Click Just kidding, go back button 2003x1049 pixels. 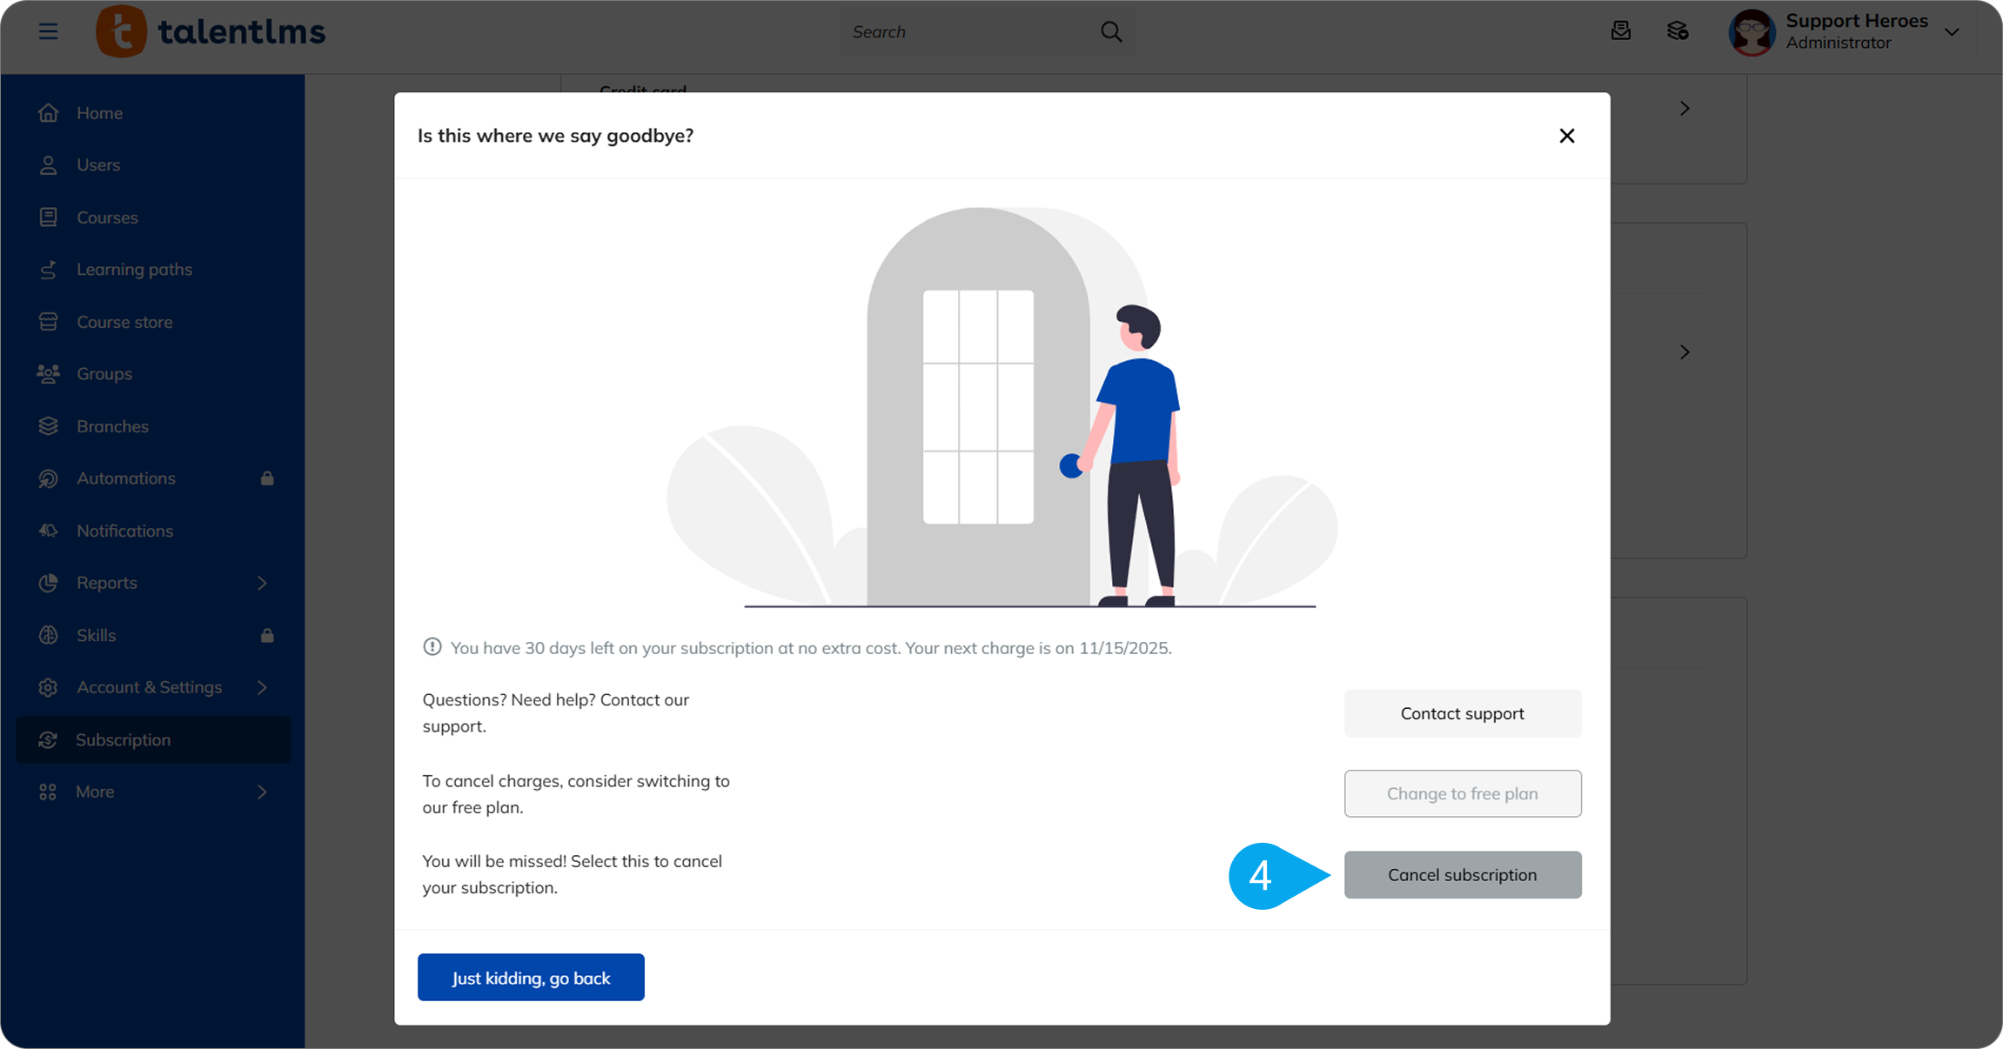[531, 978]
